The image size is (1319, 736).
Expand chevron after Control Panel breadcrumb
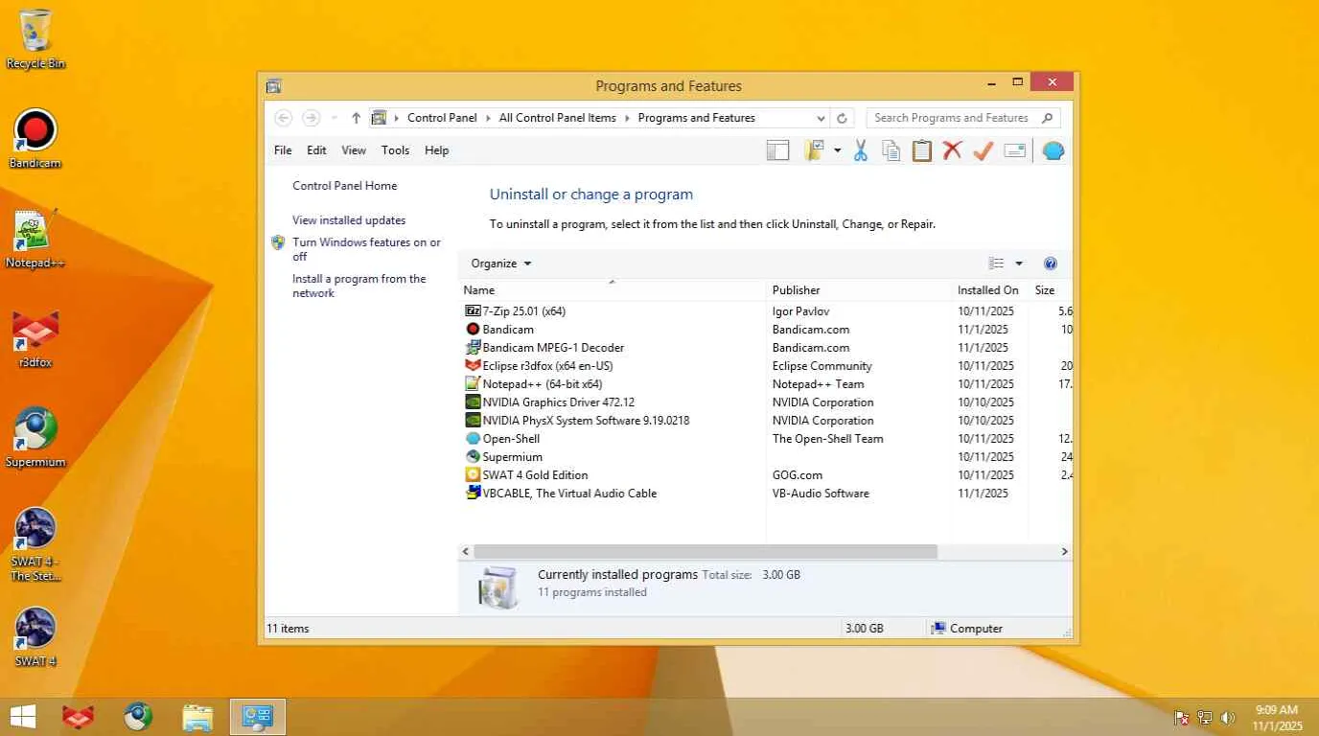[488, 118]
